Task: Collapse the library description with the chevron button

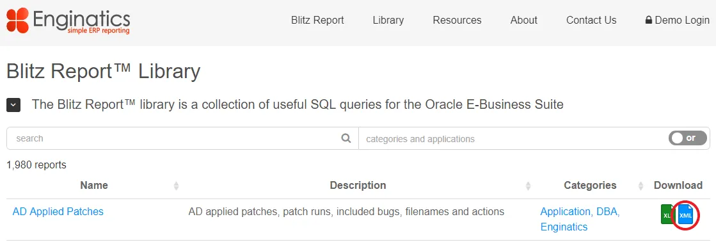Action: 13,104
